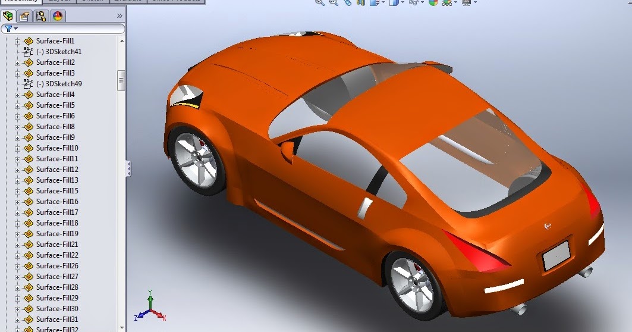Expand the Surface-Fill4 feature node

pos(17,95)
